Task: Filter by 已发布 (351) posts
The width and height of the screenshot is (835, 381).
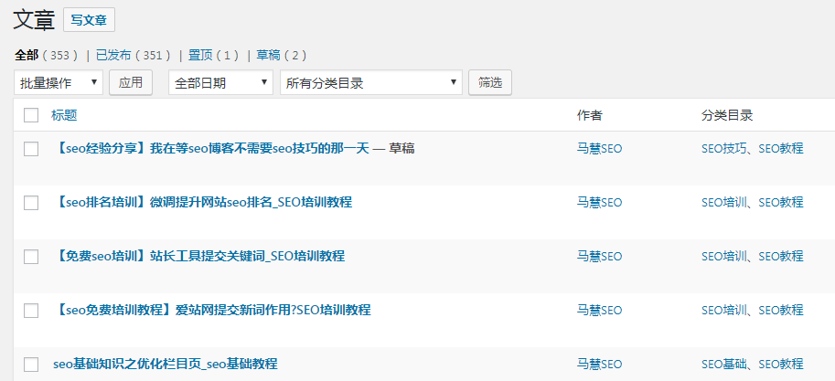Action: [x=134, y=55]
